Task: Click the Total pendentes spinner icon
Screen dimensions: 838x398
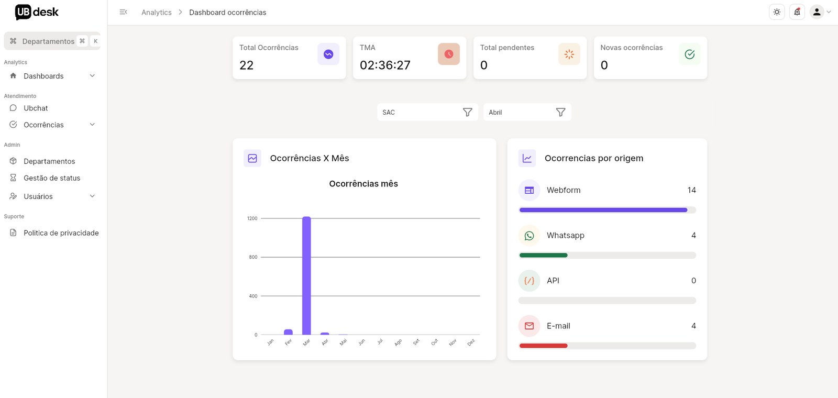Action: pyautogui.click(x=569, y=54)
